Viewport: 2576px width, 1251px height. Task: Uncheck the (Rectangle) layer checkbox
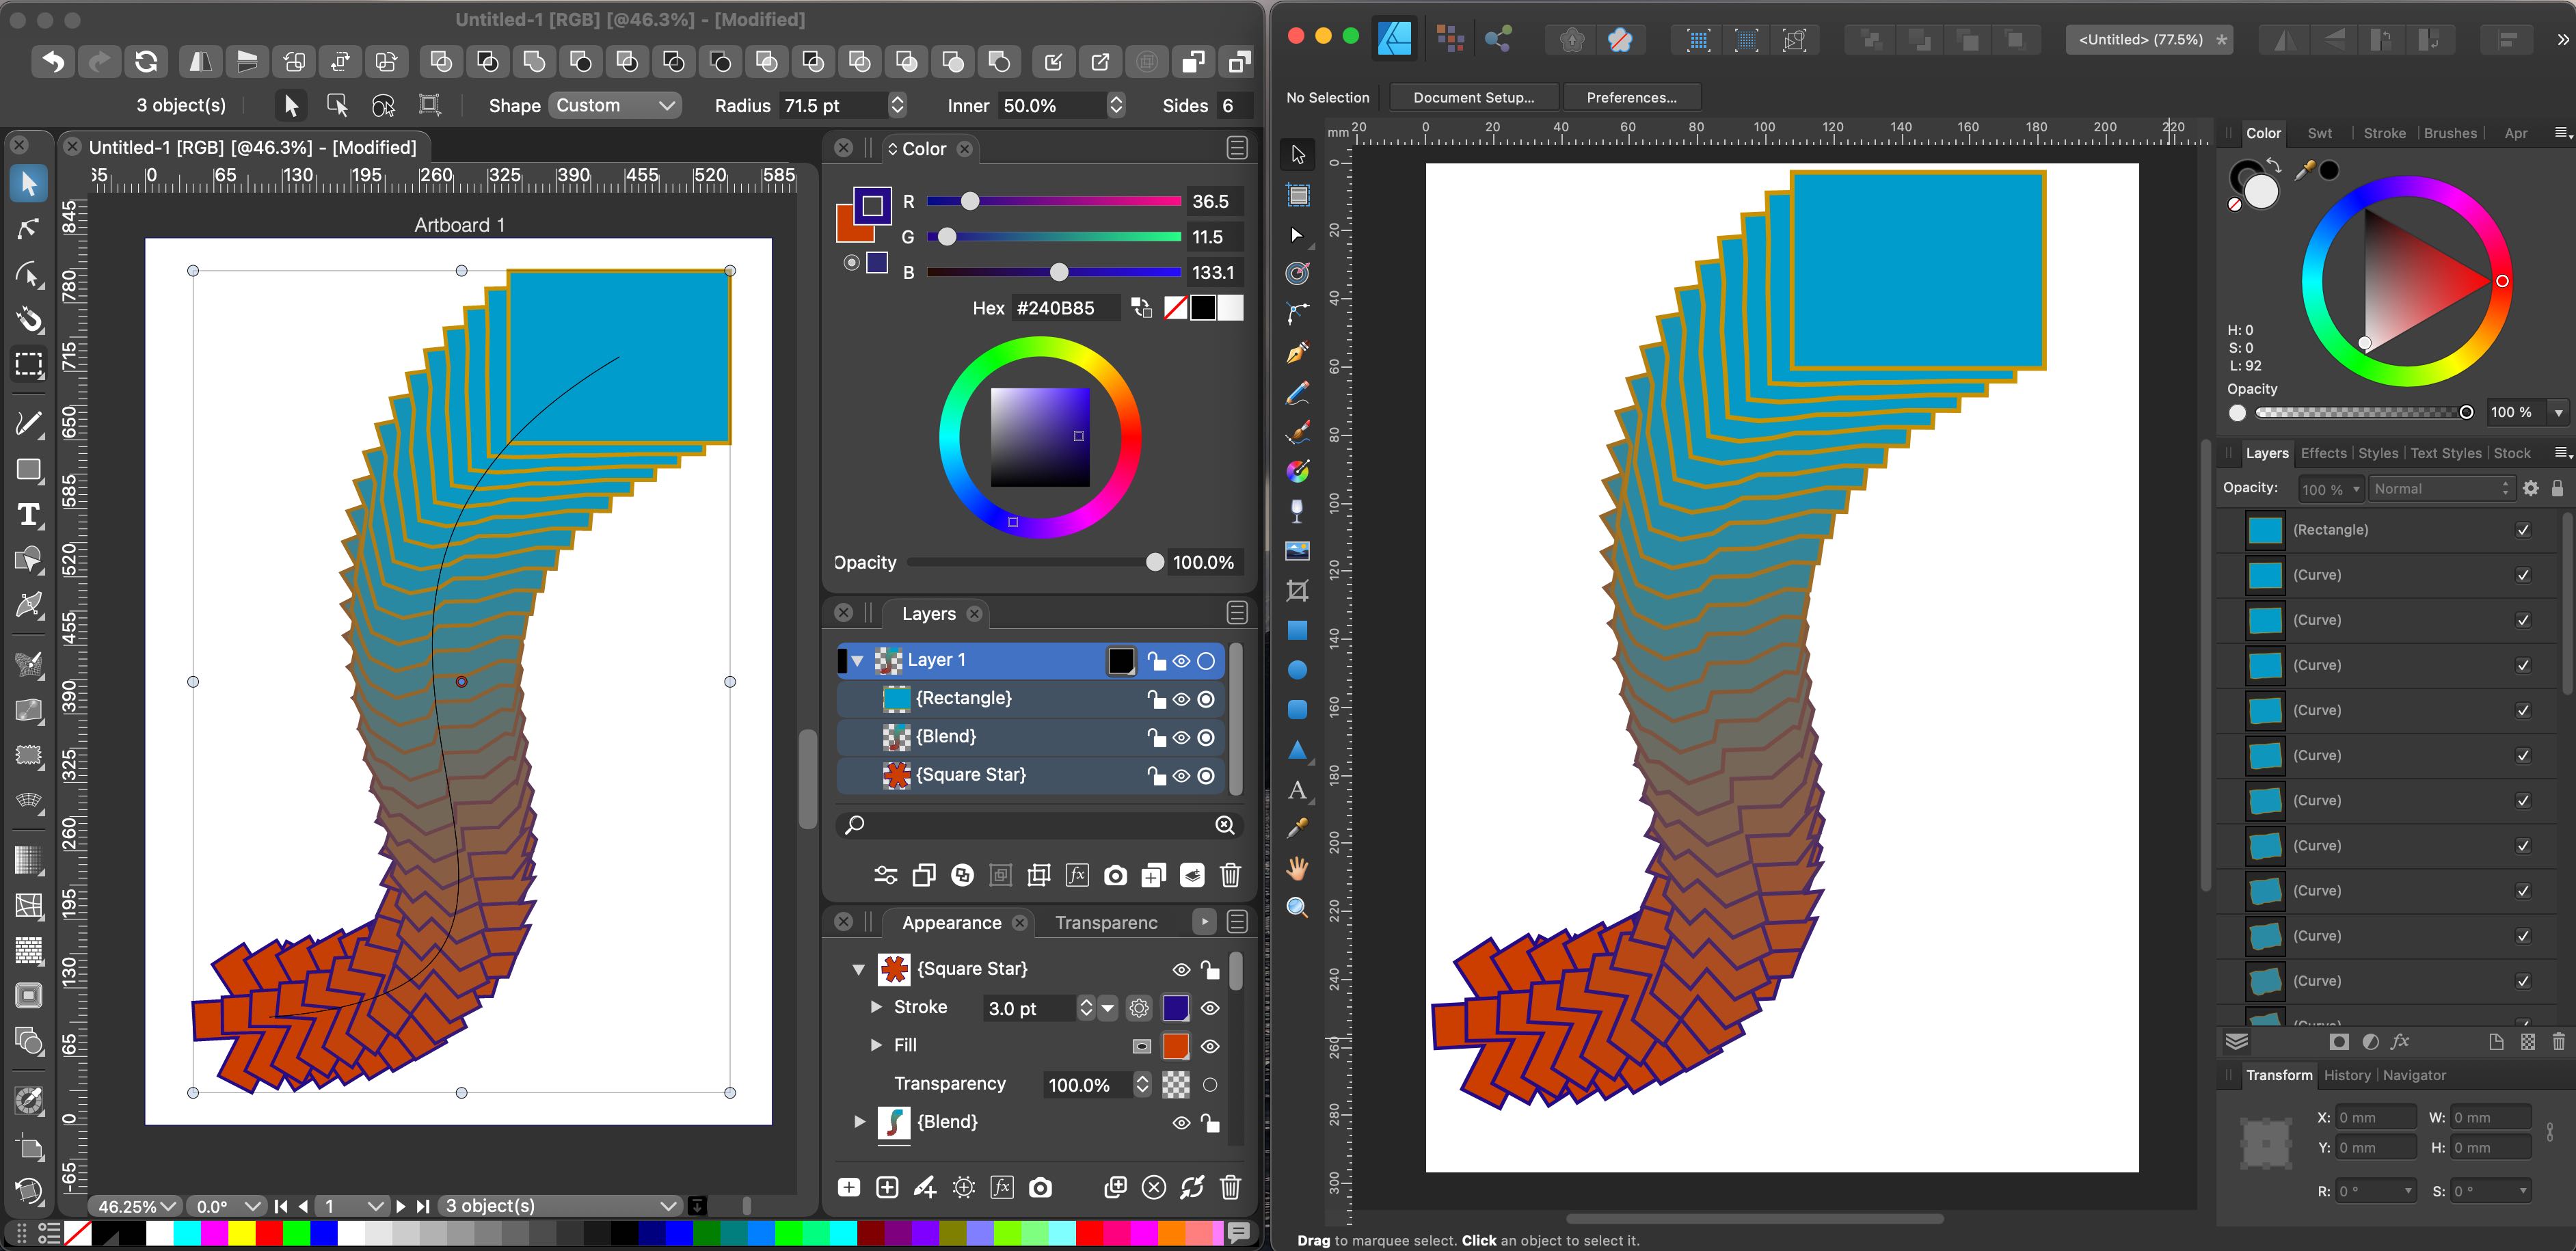tap(2524, 530)
